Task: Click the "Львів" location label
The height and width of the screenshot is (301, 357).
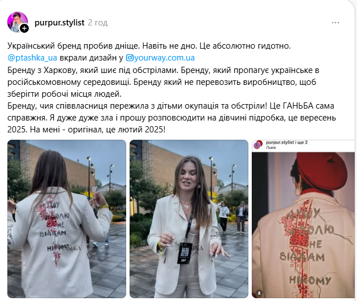Action: [271, 148]
